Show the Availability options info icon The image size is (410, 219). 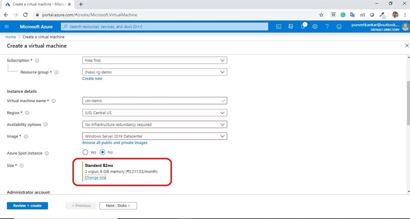point(46,125)
